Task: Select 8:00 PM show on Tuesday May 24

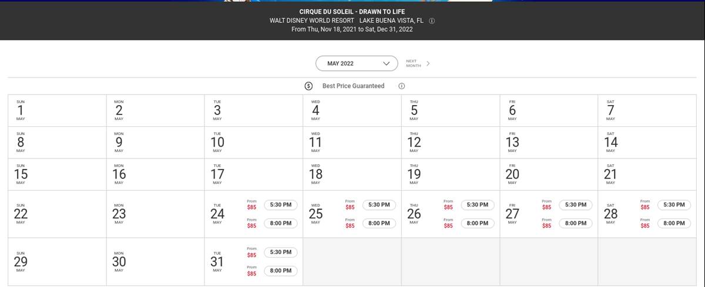Action: click(281, 223)
